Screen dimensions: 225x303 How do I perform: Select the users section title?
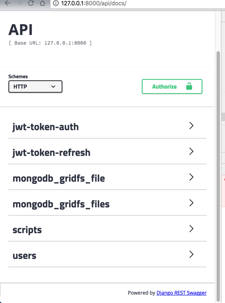[25, 256]
